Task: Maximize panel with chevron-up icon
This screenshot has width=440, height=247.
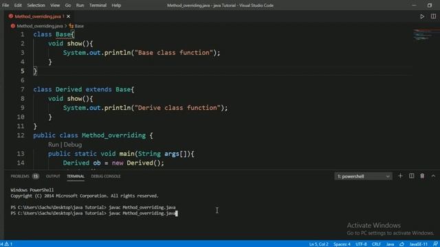Action: pyautogui.click(x=433, y=176)
